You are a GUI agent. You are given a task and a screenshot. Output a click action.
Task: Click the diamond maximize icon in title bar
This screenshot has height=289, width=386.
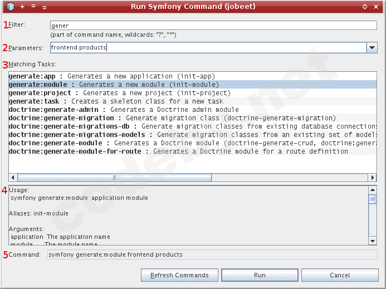point(364,7)
